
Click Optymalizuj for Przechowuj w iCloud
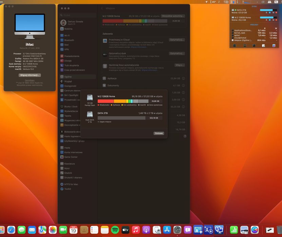click(177, 40)
